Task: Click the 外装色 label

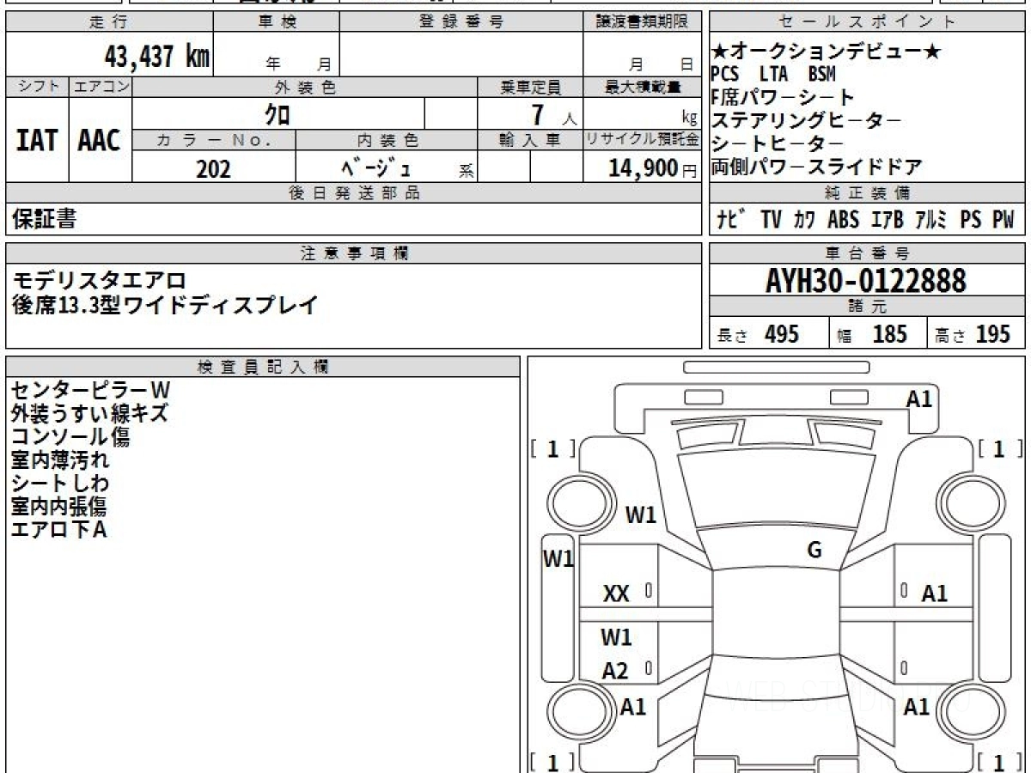Action: (305, 87)
